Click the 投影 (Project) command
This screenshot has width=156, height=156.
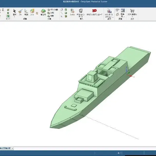(x=51, y=16)
